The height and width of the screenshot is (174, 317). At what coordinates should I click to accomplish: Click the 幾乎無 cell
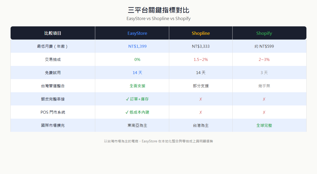[269, 86]
